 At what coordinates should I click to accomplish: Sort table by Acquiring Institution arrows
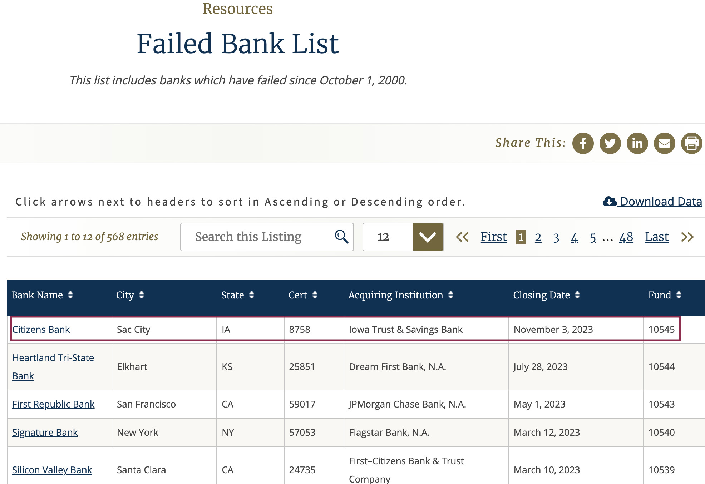click(x=451, y=295)
